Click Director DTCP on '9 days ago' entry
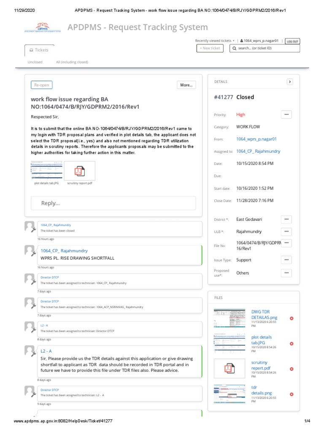The width and height of the screenshot is (324, 432). click(x=50, y=390)
